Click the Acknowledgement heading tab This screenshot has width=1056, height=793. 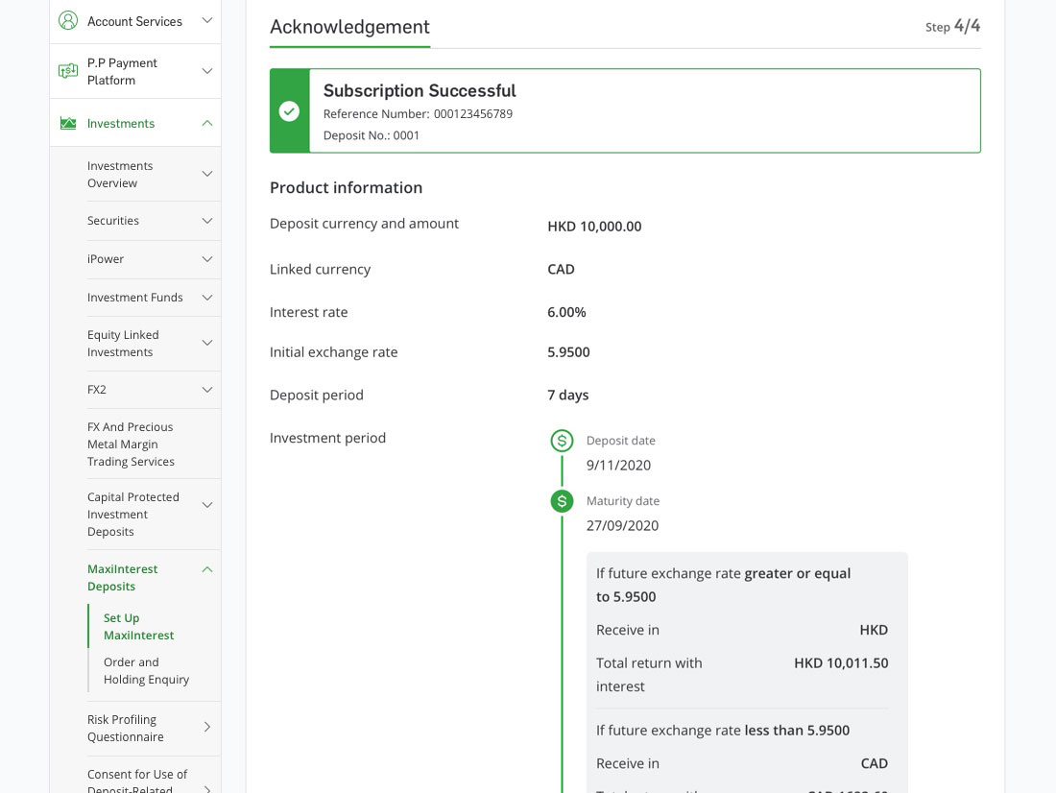pos(349,27)
